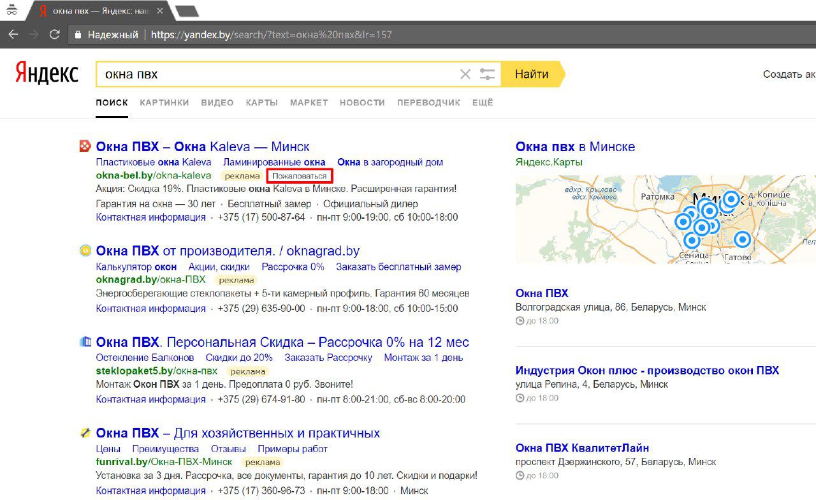Screen dimensions: 816x500
Task: Open result 'Окна ПВХ – Окна Kaleva — Минск'
Action: 203,147
